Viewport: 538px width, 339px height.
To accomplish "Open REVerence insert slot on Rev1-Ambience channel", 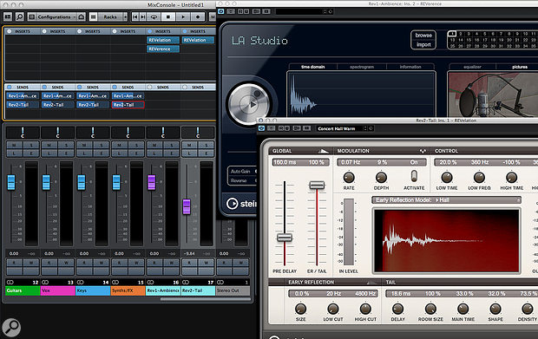I will (x=163, y=49).
